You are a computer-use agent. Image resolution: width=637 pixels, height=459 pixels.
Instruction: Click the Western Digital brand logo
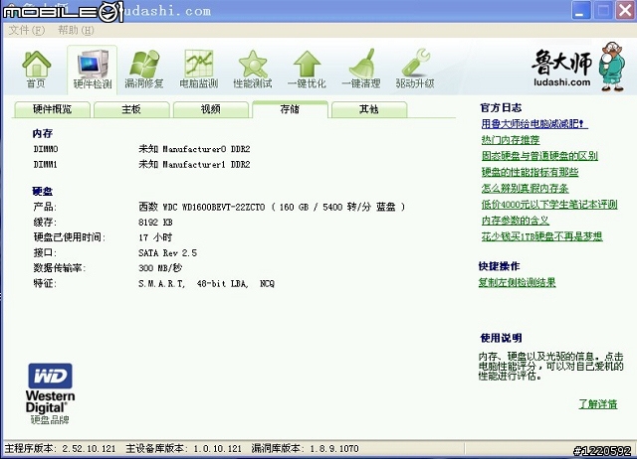point(51,387)
